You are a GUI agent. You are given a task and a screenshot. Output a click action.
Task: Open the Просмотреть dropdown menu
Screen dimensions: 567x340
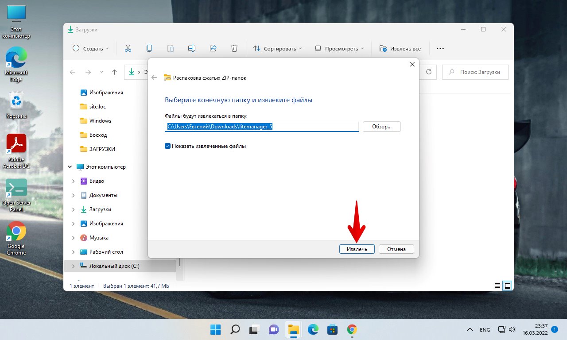pos(339,48)
